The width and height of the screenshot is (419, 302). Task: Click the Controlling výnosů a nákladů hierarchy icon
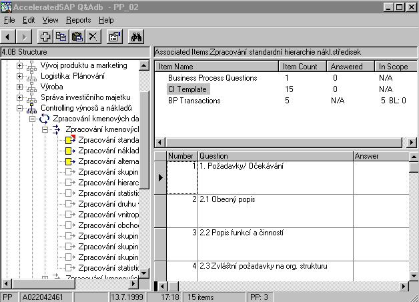pos(31,109)
